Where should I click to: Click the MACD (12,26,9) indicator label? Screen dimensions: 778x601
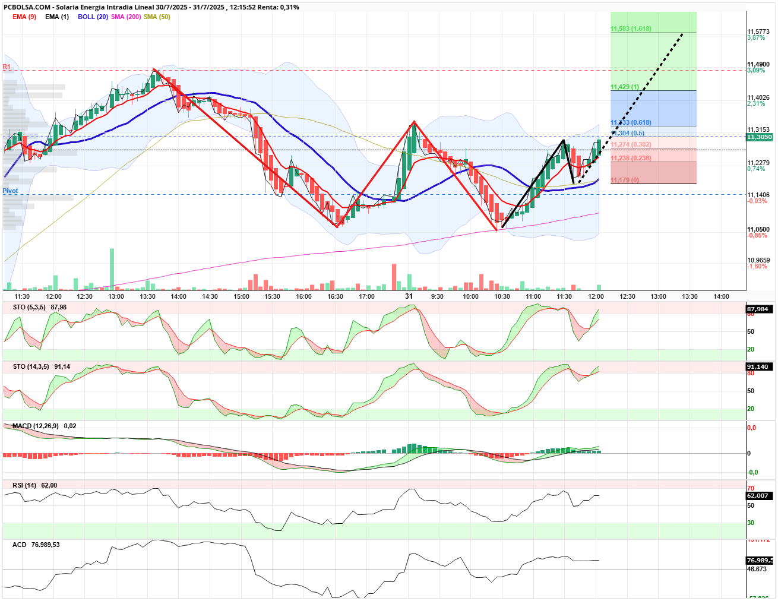pos(36,426)
